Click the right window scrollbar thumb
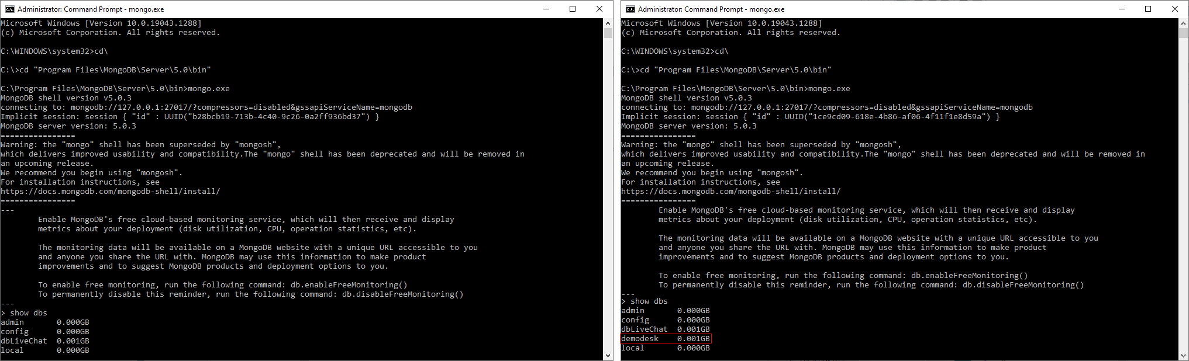Screen dimensions: 1189x361 click(1183, 33)
